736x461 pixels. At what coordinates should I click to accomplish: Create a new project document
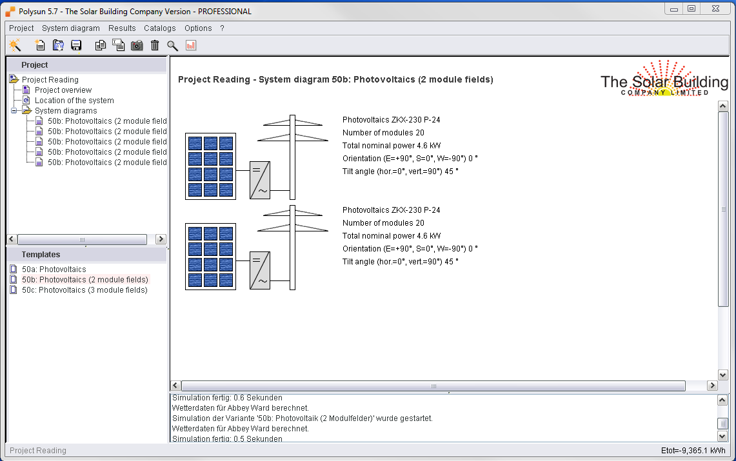[39, 45]
